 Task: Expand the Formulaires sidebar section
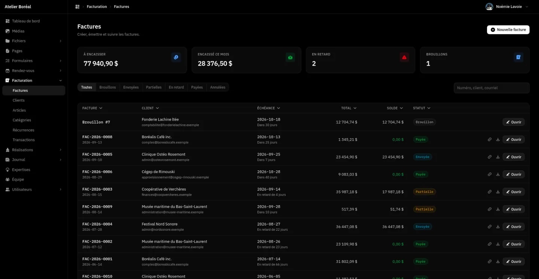point(61,61)
